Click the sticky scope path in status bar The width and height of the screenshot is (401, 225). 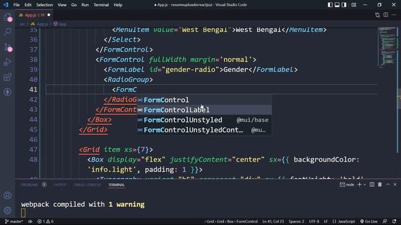231,221
